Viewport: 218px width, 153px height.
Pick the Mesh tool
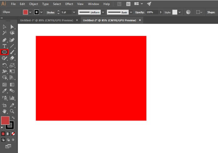[x=4, y=84]
